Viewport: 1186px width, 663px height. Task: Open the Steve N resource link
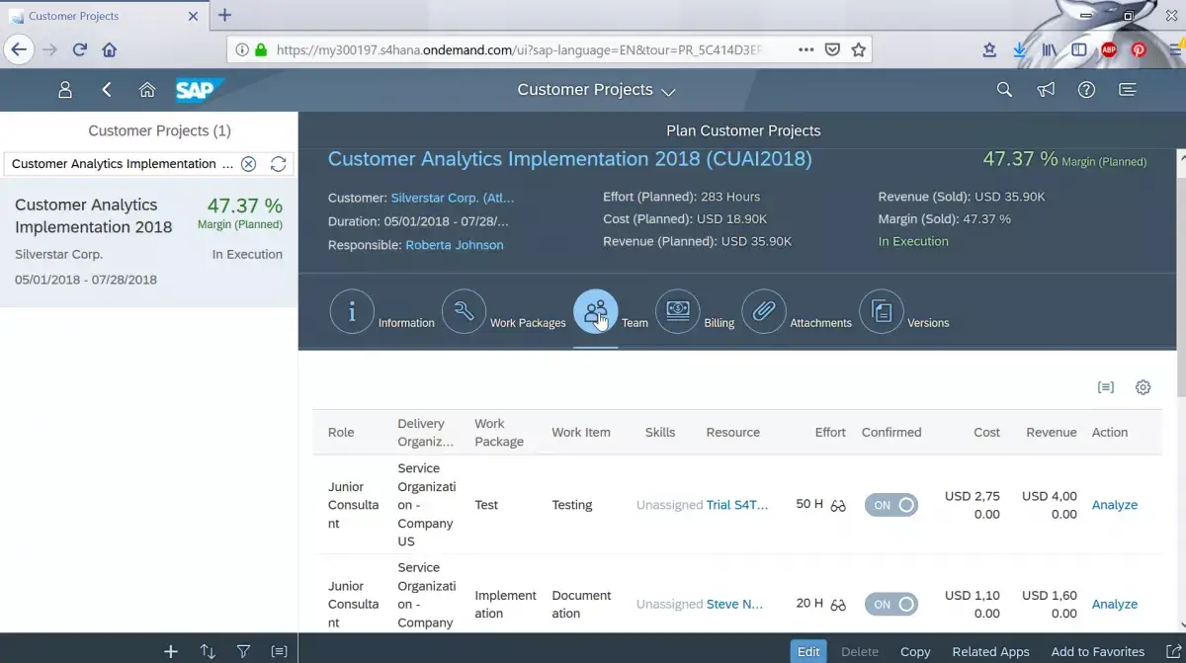pos(735,604)
